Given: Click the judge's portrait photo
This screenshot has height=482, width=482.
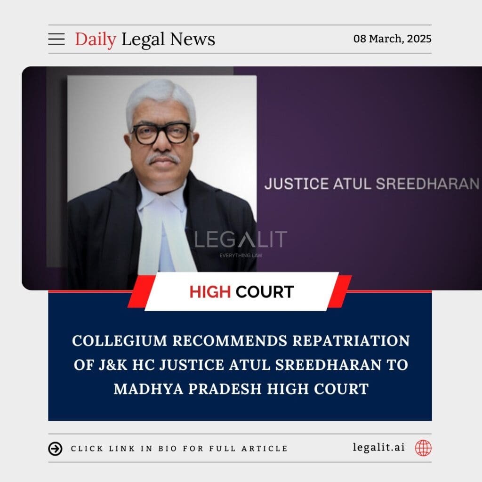Looking at the screenshot, I should point(162,174).
